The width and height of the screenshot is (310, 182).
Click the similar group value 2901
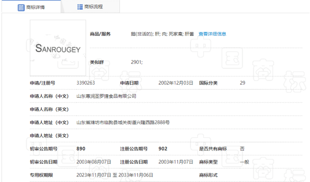tap(136, 62)
